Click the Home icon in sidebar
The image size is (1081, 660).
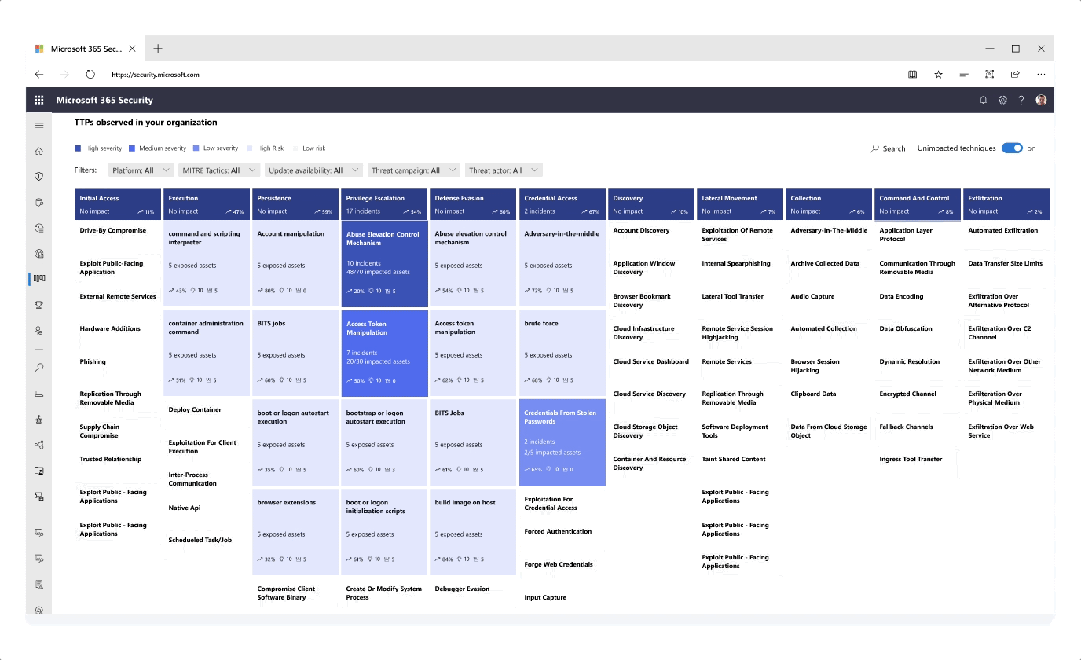coord(39,151)
